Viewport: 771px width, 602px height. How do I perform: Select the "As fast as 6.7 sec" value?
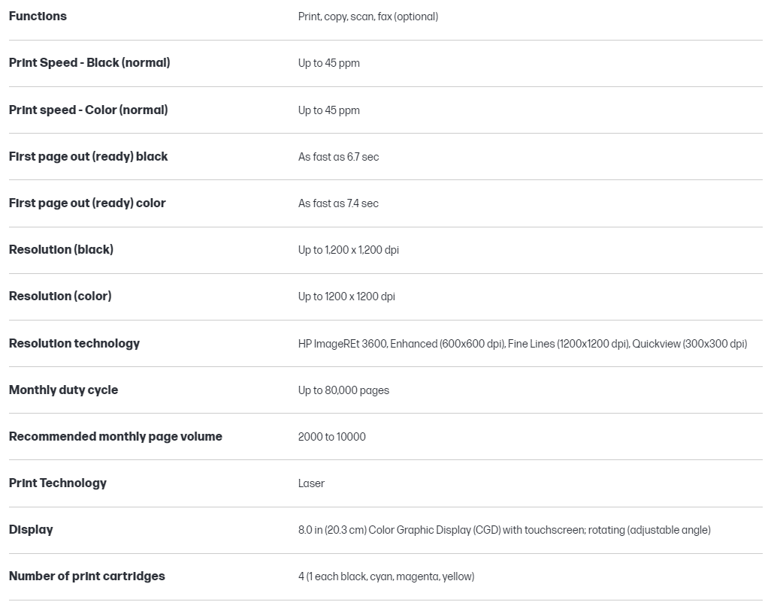[x=338, y=157]
